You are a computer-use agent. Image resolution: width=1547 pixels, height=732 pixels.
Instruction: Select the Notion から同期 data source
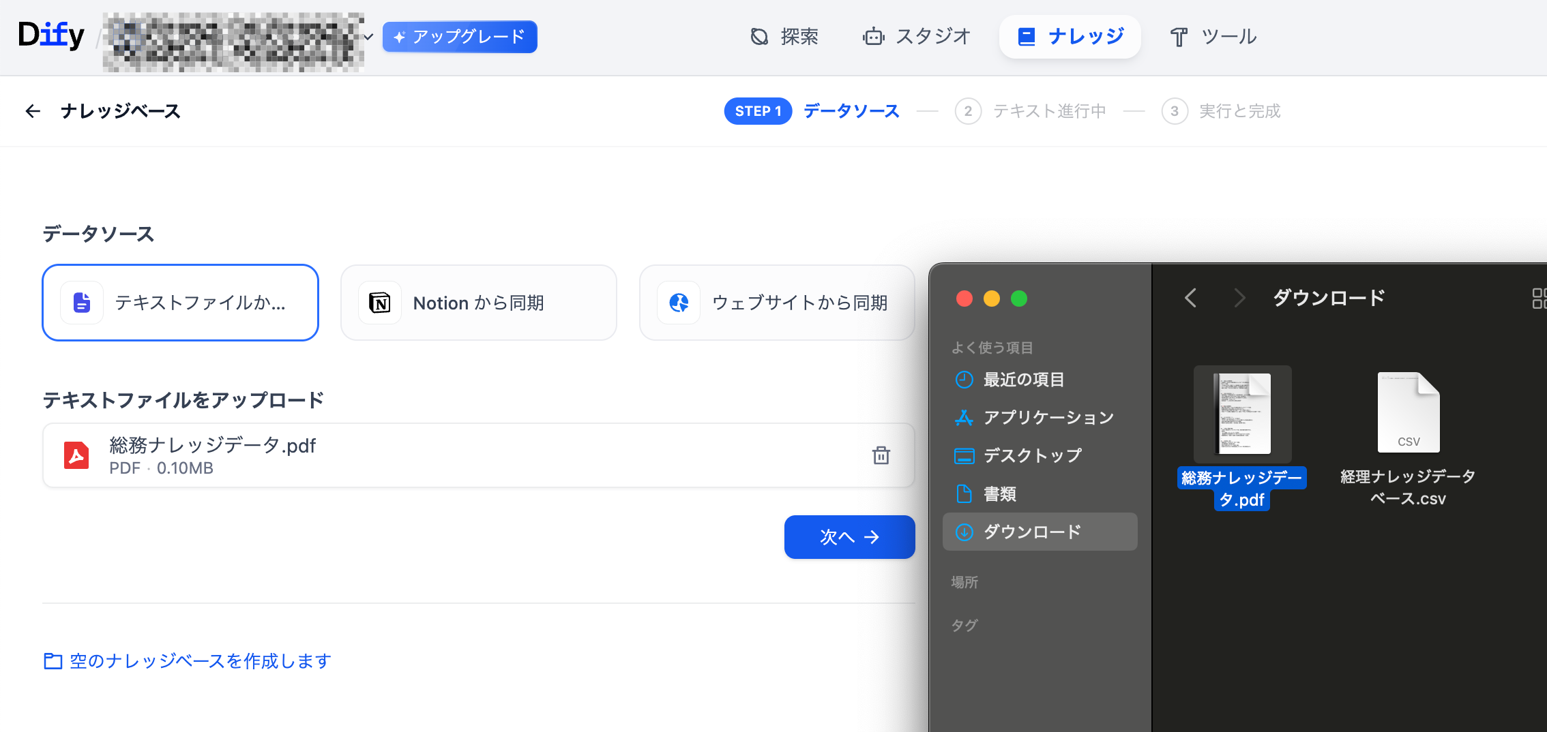pos(478,303)
